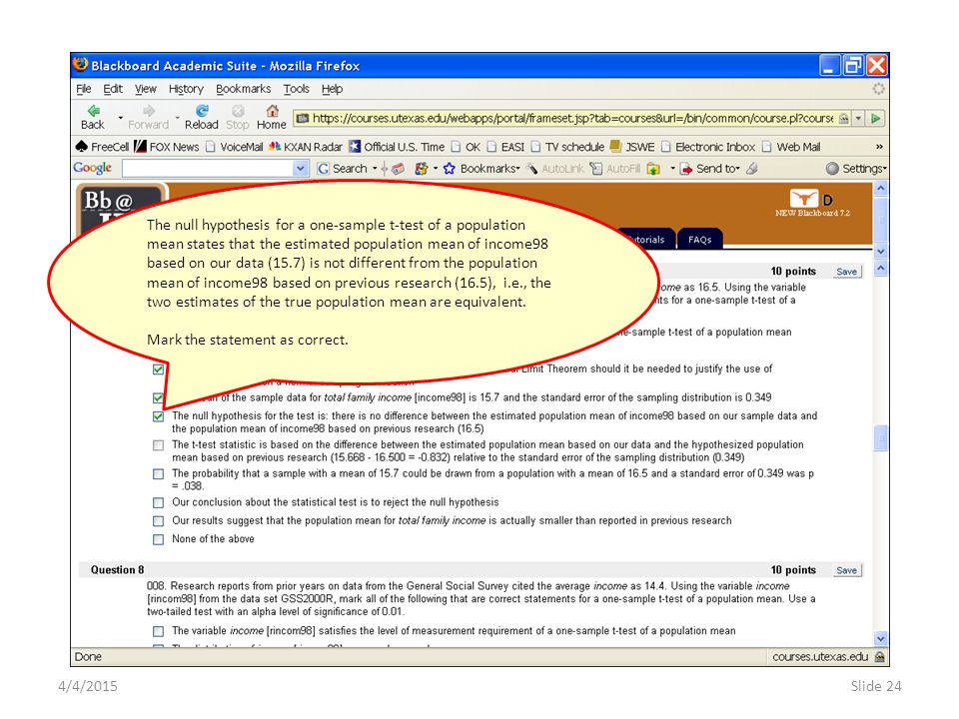
Task: Open the FreeCell bookmark
Action: 102,147
